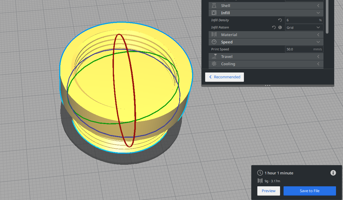Click the Infill category icon

tap(214, 13)
